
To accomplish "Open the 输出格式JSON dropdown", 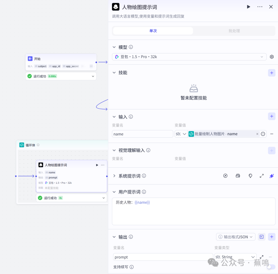I will pos(236,237).
